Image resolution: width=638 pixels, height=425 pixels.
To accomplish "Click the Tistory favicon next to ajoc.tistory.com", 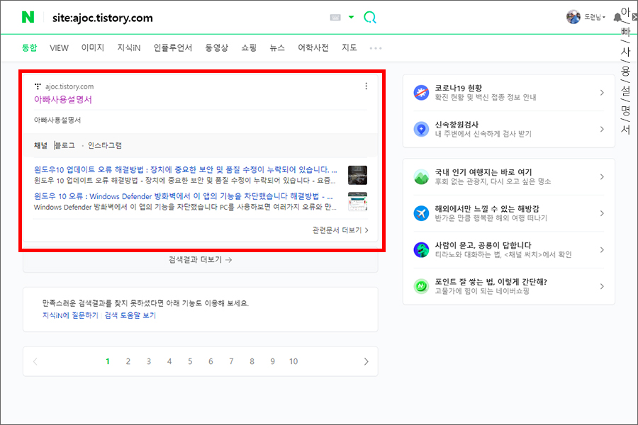I will click(38, 86).
